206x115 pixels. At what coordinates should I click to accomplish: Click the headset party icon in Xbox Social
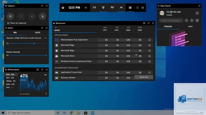(192, 20)
